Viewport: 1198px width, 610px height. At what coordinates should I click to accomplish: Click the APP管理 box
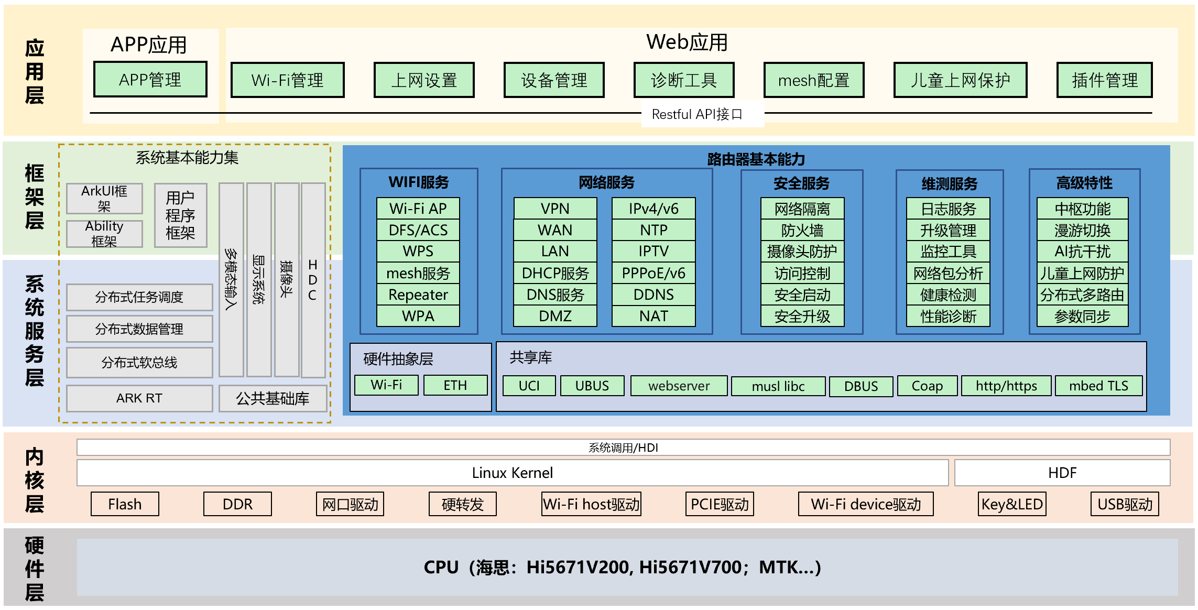(150, 80)
